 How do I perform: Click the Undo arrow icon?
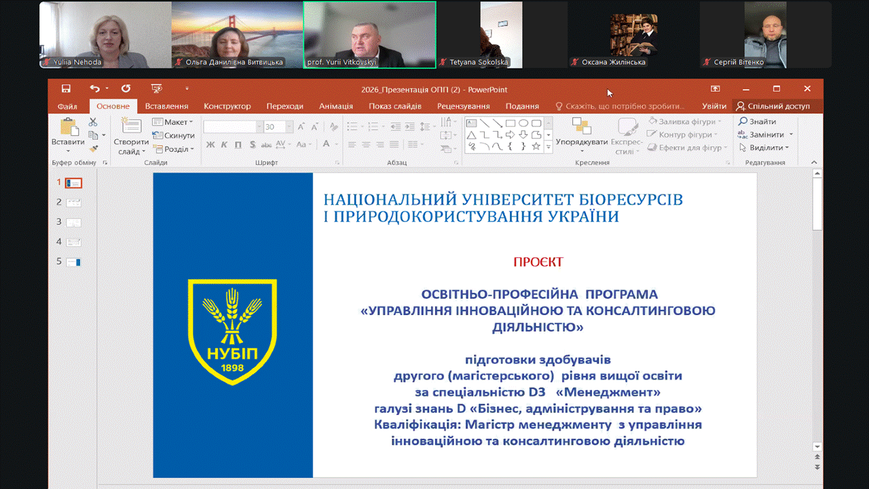tap(94, 89)
